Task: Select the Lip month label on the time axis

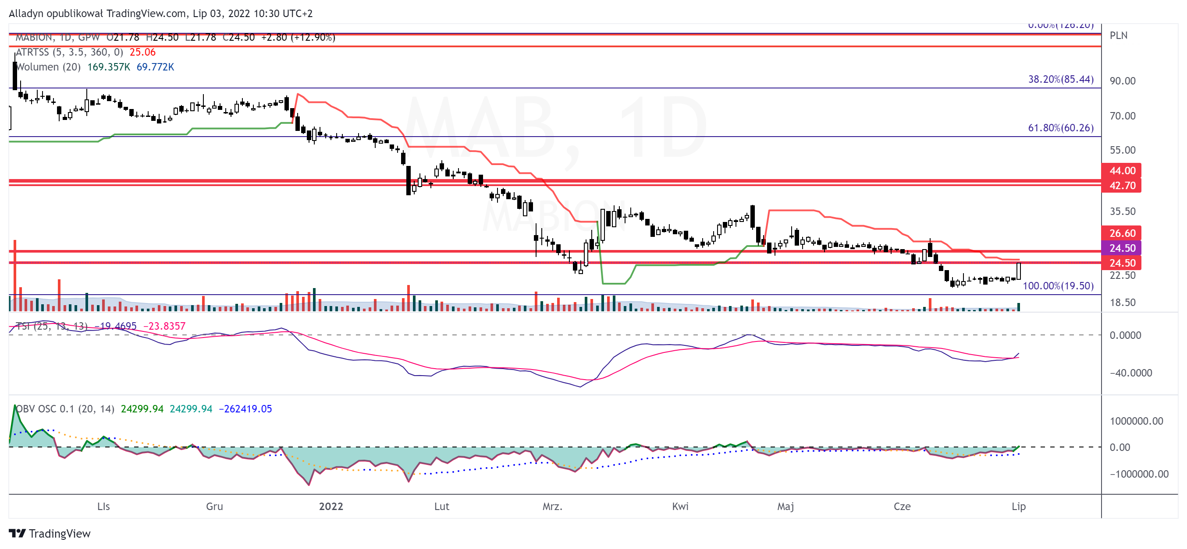Action: (1019, 506)
